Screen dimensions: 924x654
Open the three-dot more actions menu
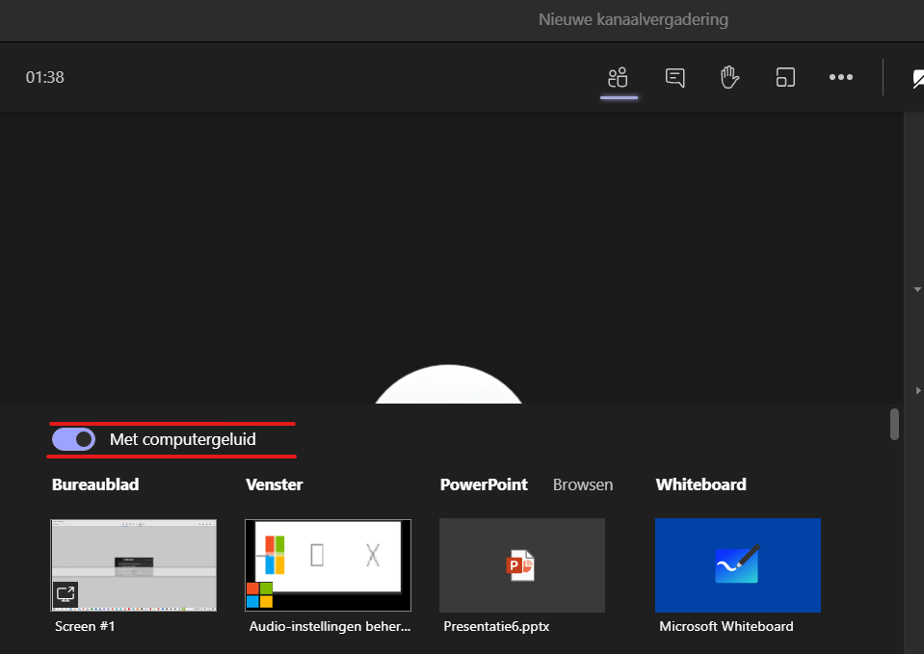(x=841, y=77)
